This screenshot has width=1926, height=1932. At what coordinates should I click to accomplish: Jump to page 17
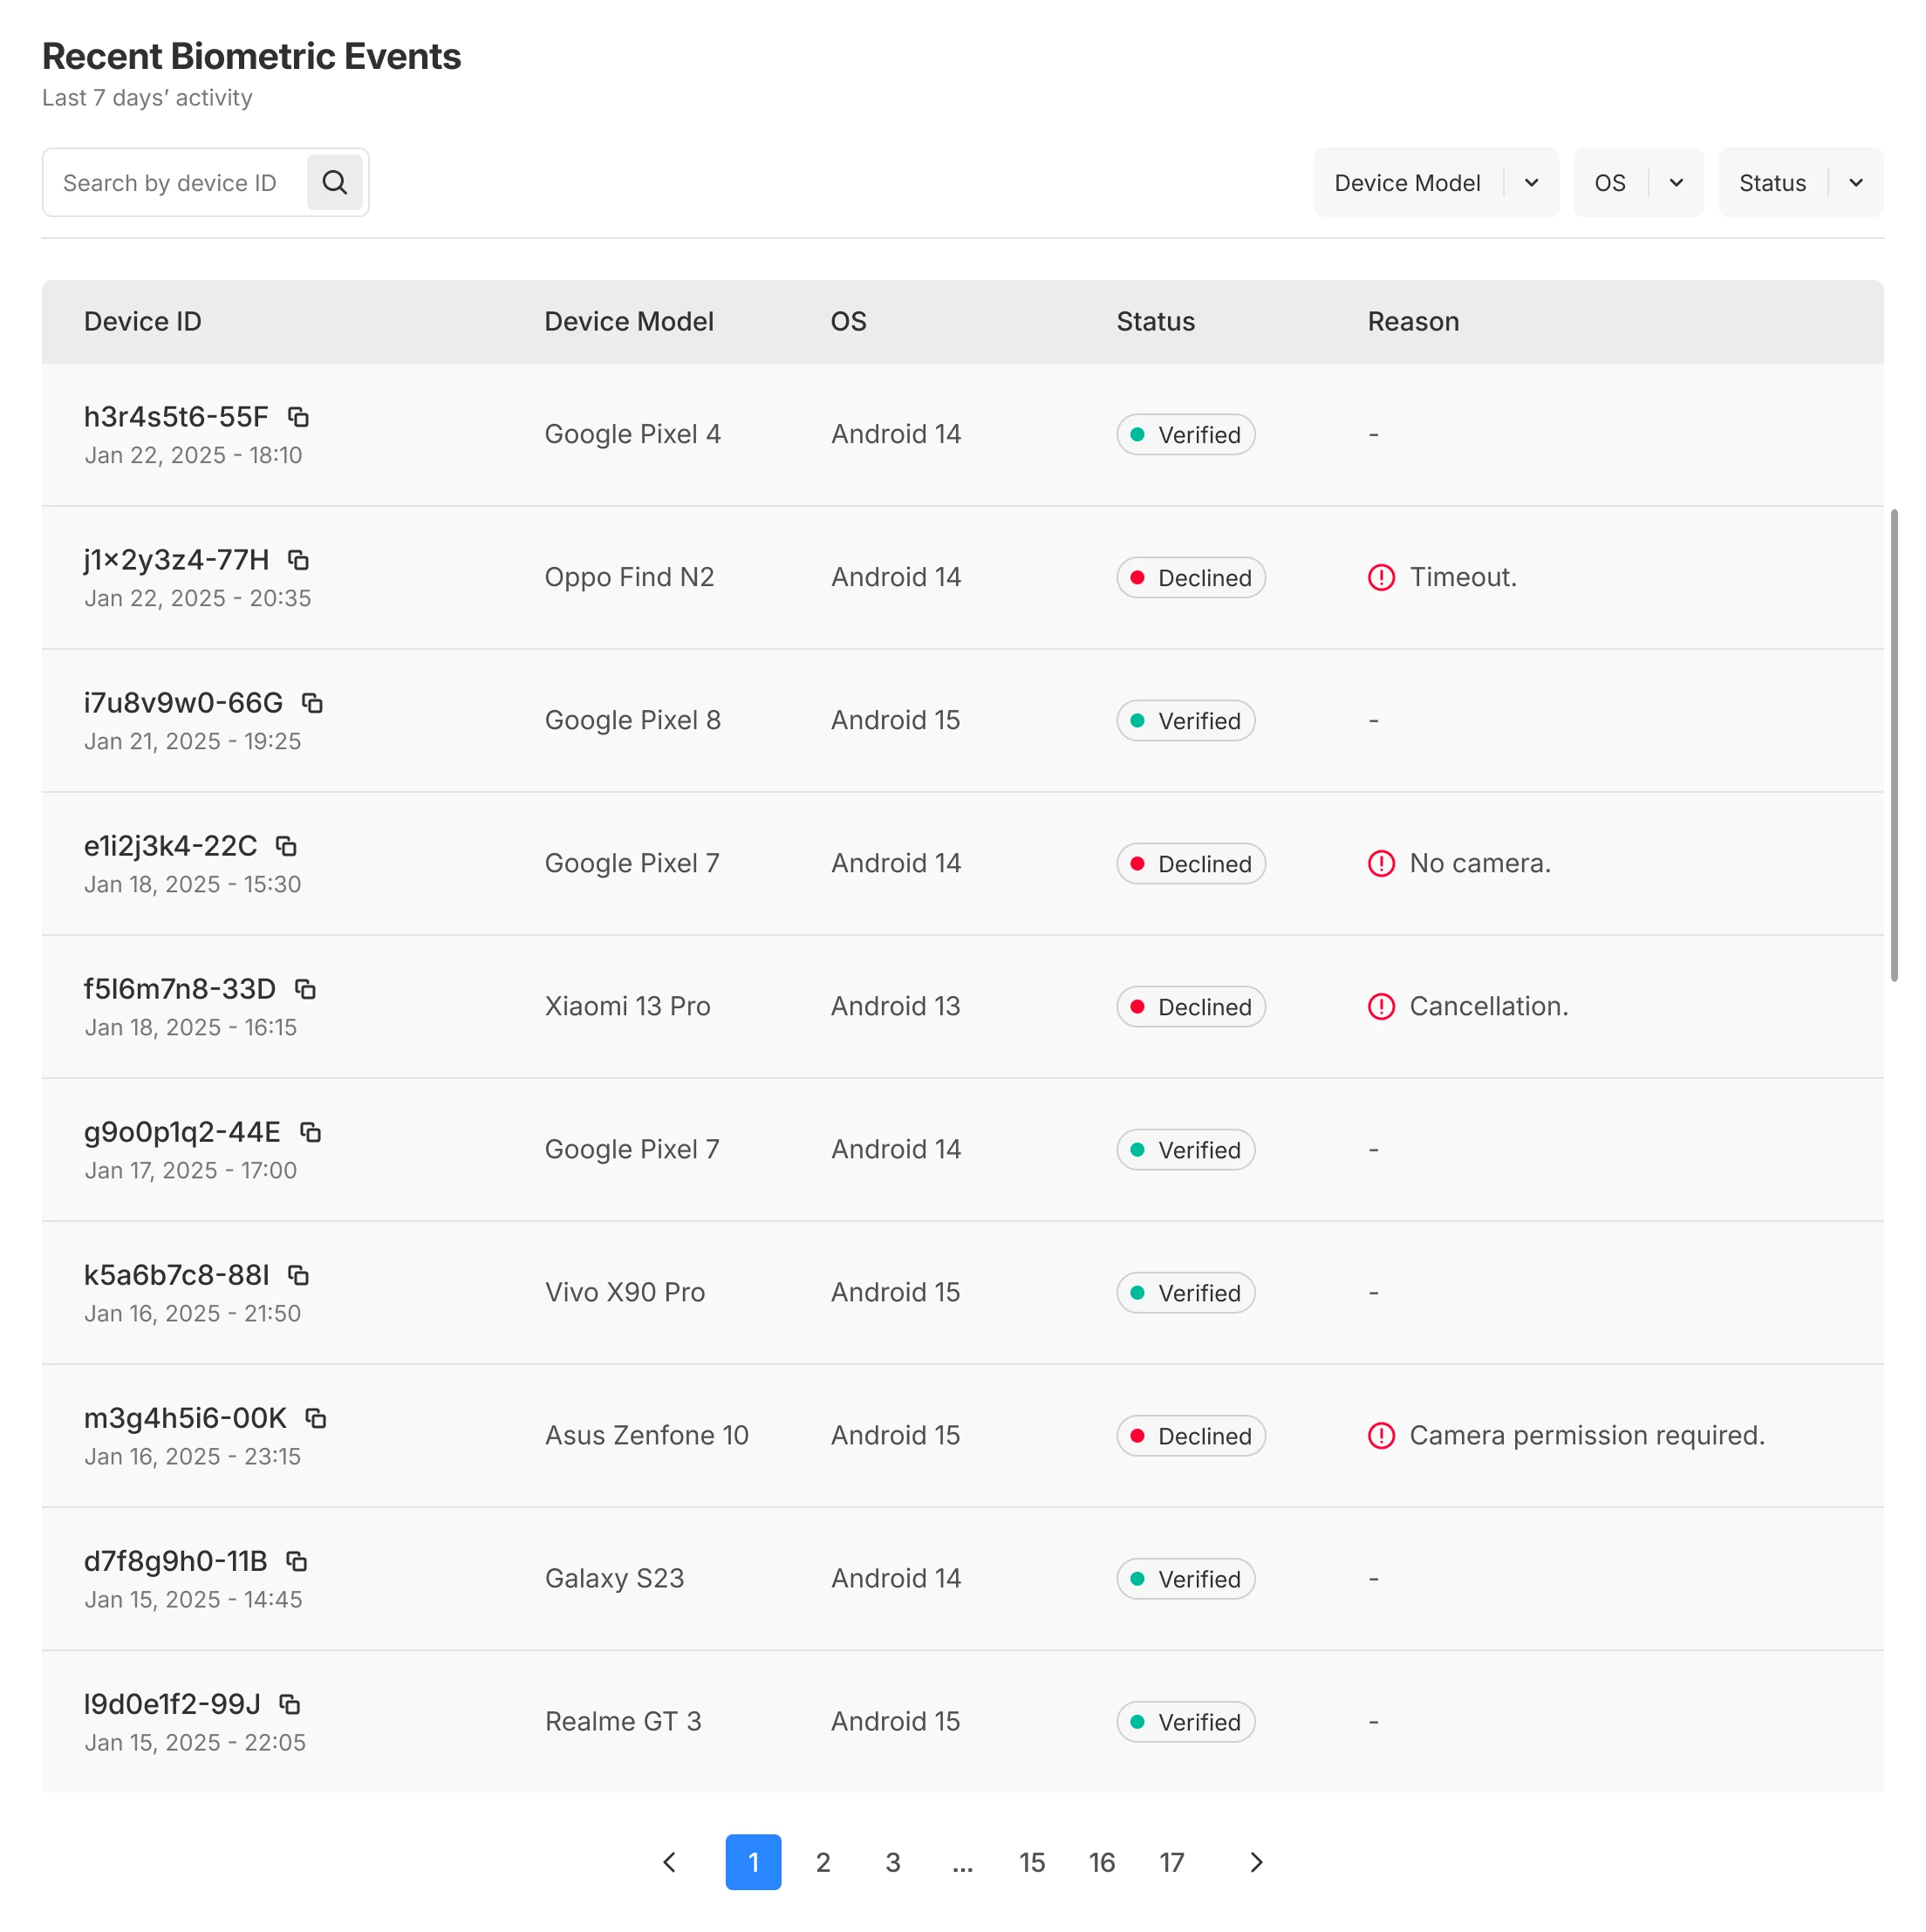click(x=1171, y=1862)
